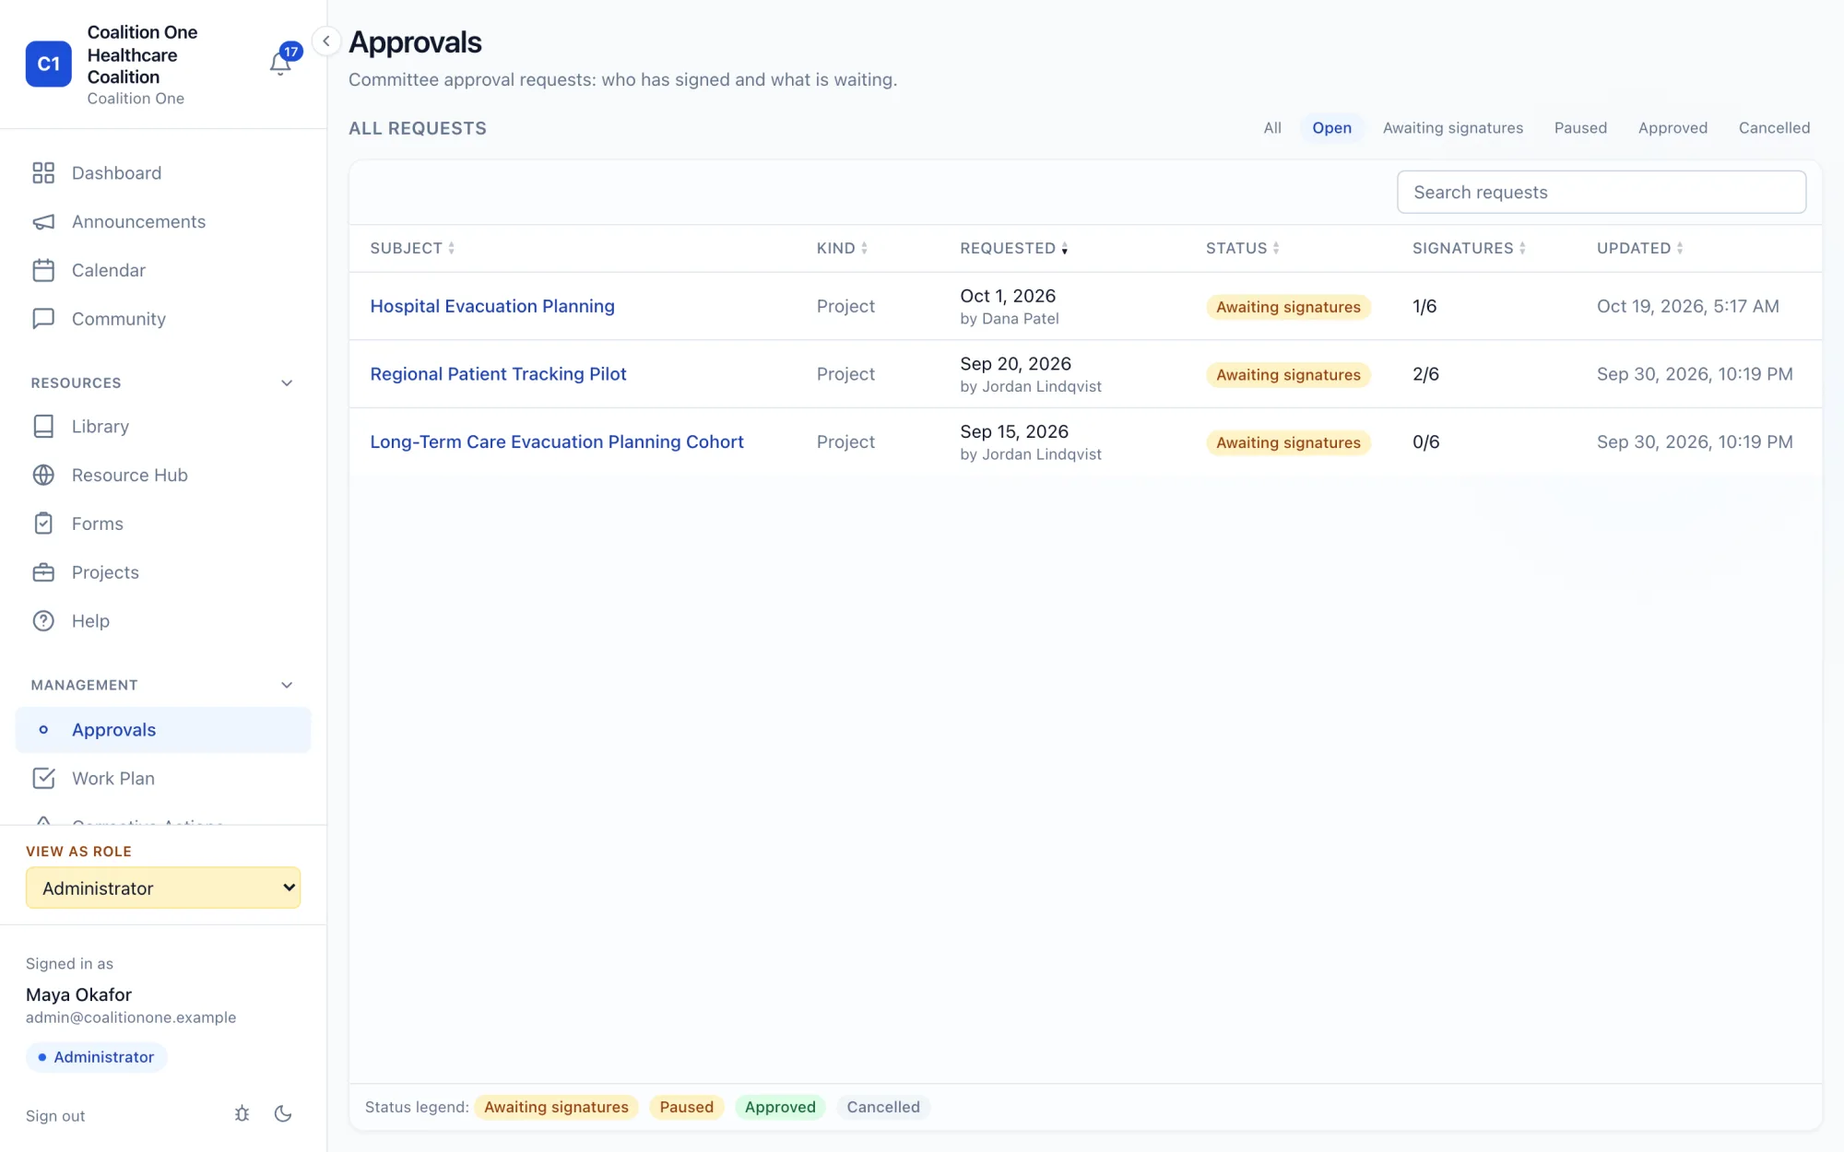The image size is (1844, 1152).
Task: Open the View as Role dropdown
Action: tap(163, 888)
